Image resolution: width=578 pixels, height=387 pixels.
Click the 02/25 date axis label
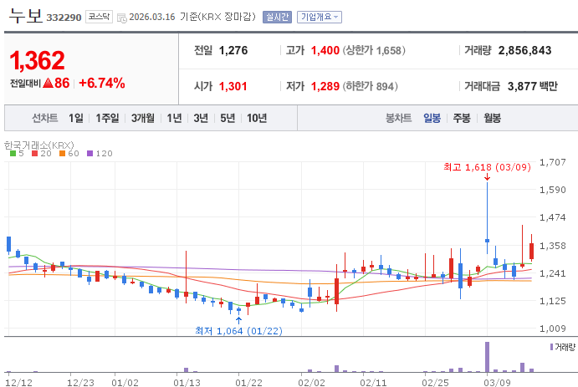click(435, 383)
